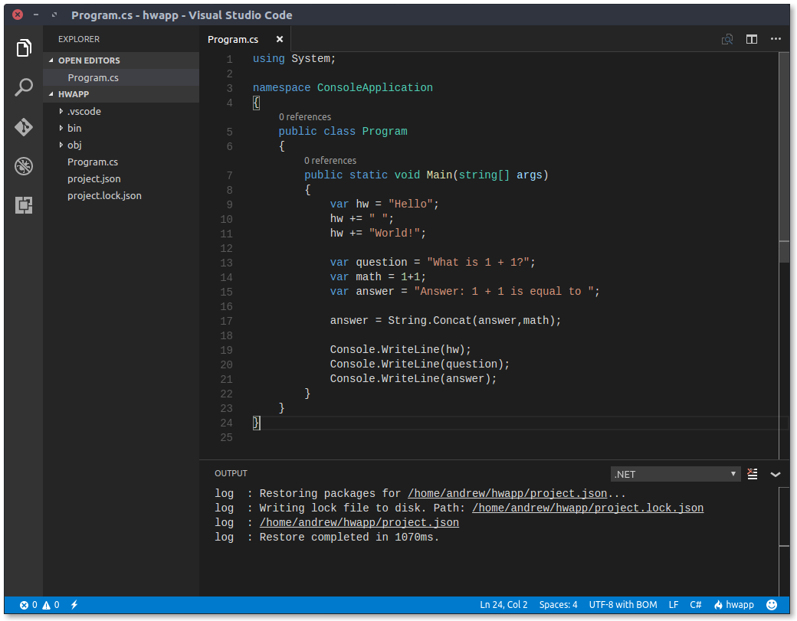
Task: Split the editor with split icon
Action: pyautogui.click(x=752, y=40)
